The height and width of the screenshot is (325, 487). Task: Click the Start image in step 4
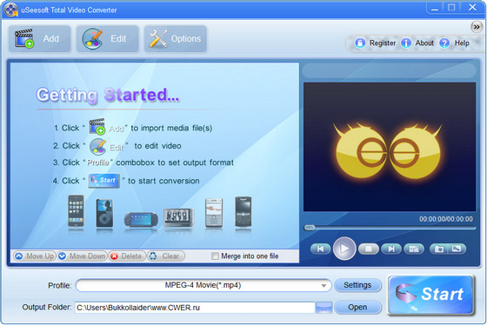pyautogui.click(x=104, y=181)
